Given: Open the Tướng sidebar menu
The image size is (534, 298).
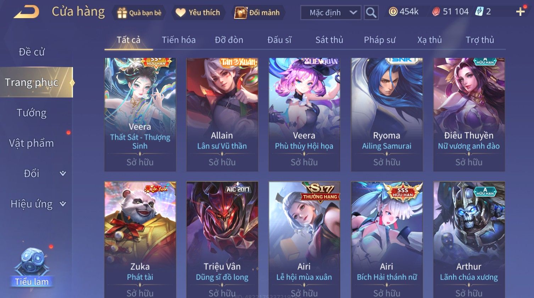Looking at the screenshot, I should click(x=32, y=113).
